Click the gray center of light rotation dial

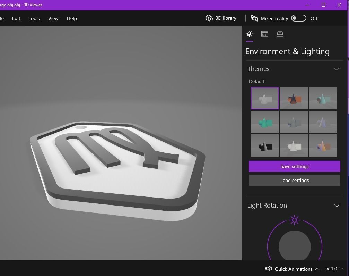295,245
